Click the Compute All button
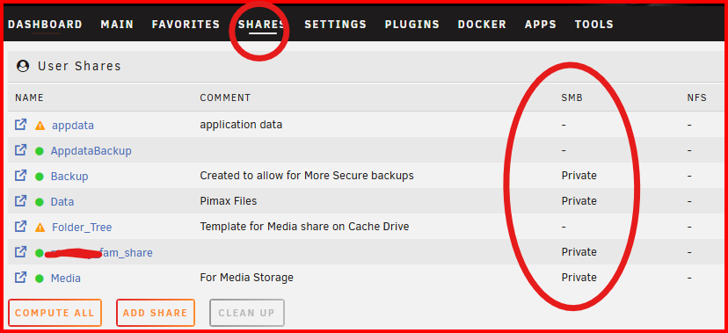This screenshot has width=728, height=333. [55, 313]
